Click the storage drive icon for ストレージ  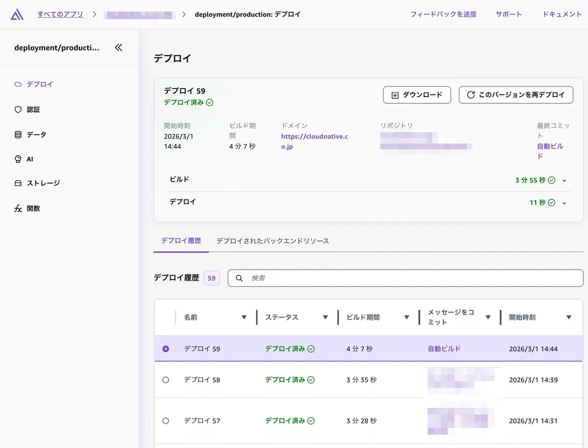18,183
